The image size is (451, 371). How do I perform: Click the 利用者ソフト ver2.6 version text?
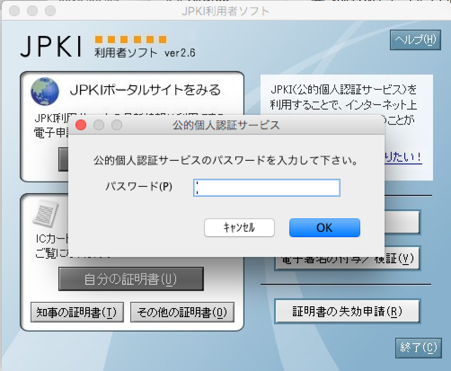pos(145,53)
